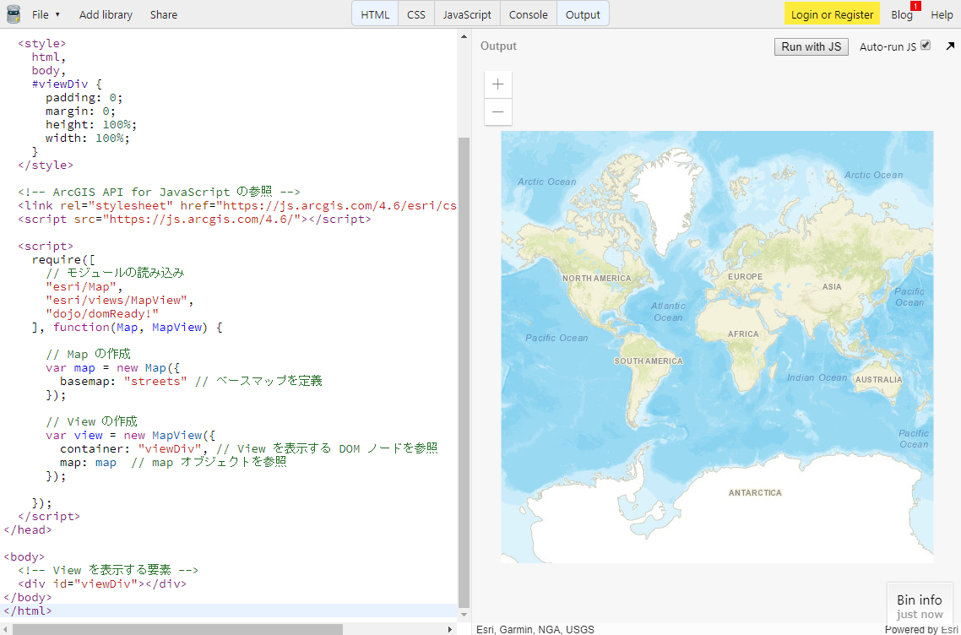This screenshot has width=961, height=635.
Task: Click the div id="viewDiv" line in code
Action: (102, 583)
